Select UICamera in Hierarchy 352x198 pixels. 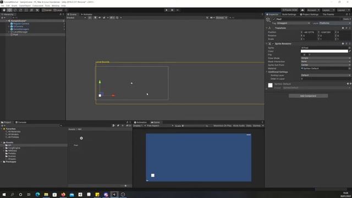[18, 26]
